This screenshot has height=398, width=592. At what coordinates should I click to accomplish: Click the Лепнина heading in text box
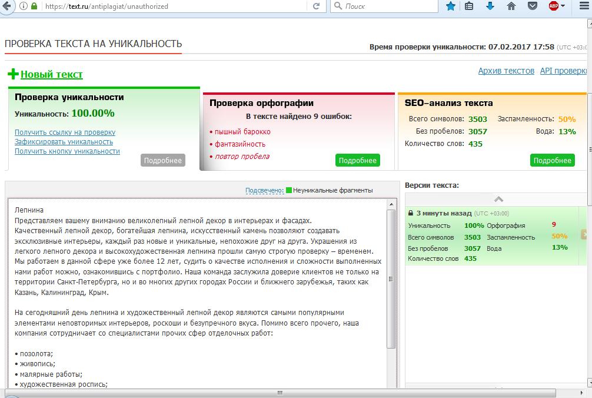tap(29, 210)
